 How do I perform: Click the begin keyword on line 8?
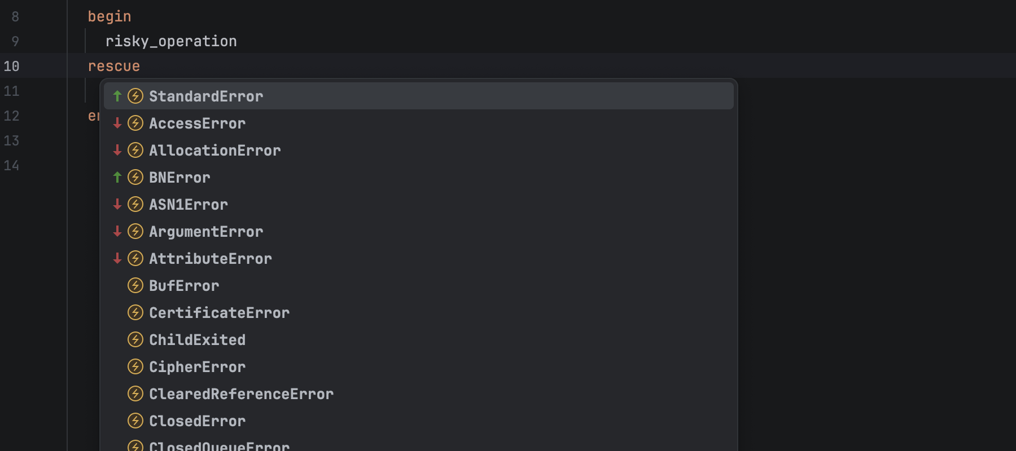[x=110, y=17]
